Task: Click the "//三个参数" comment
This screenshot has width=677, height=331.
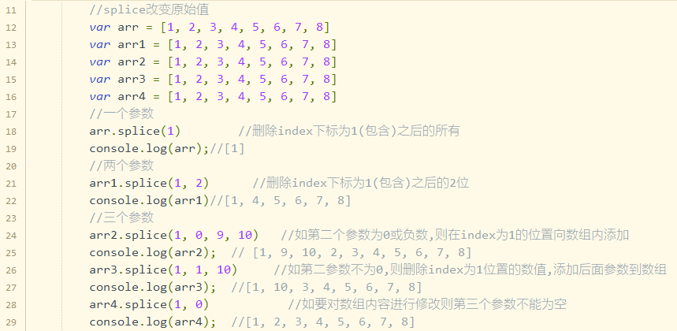Action: (x=121, y=218)
